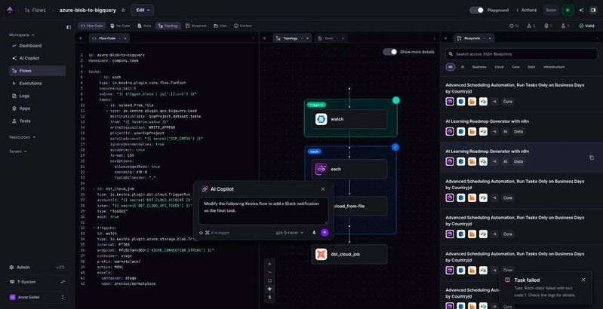
Task: Open Docs view in toolbar
Action: coord(144,26)
